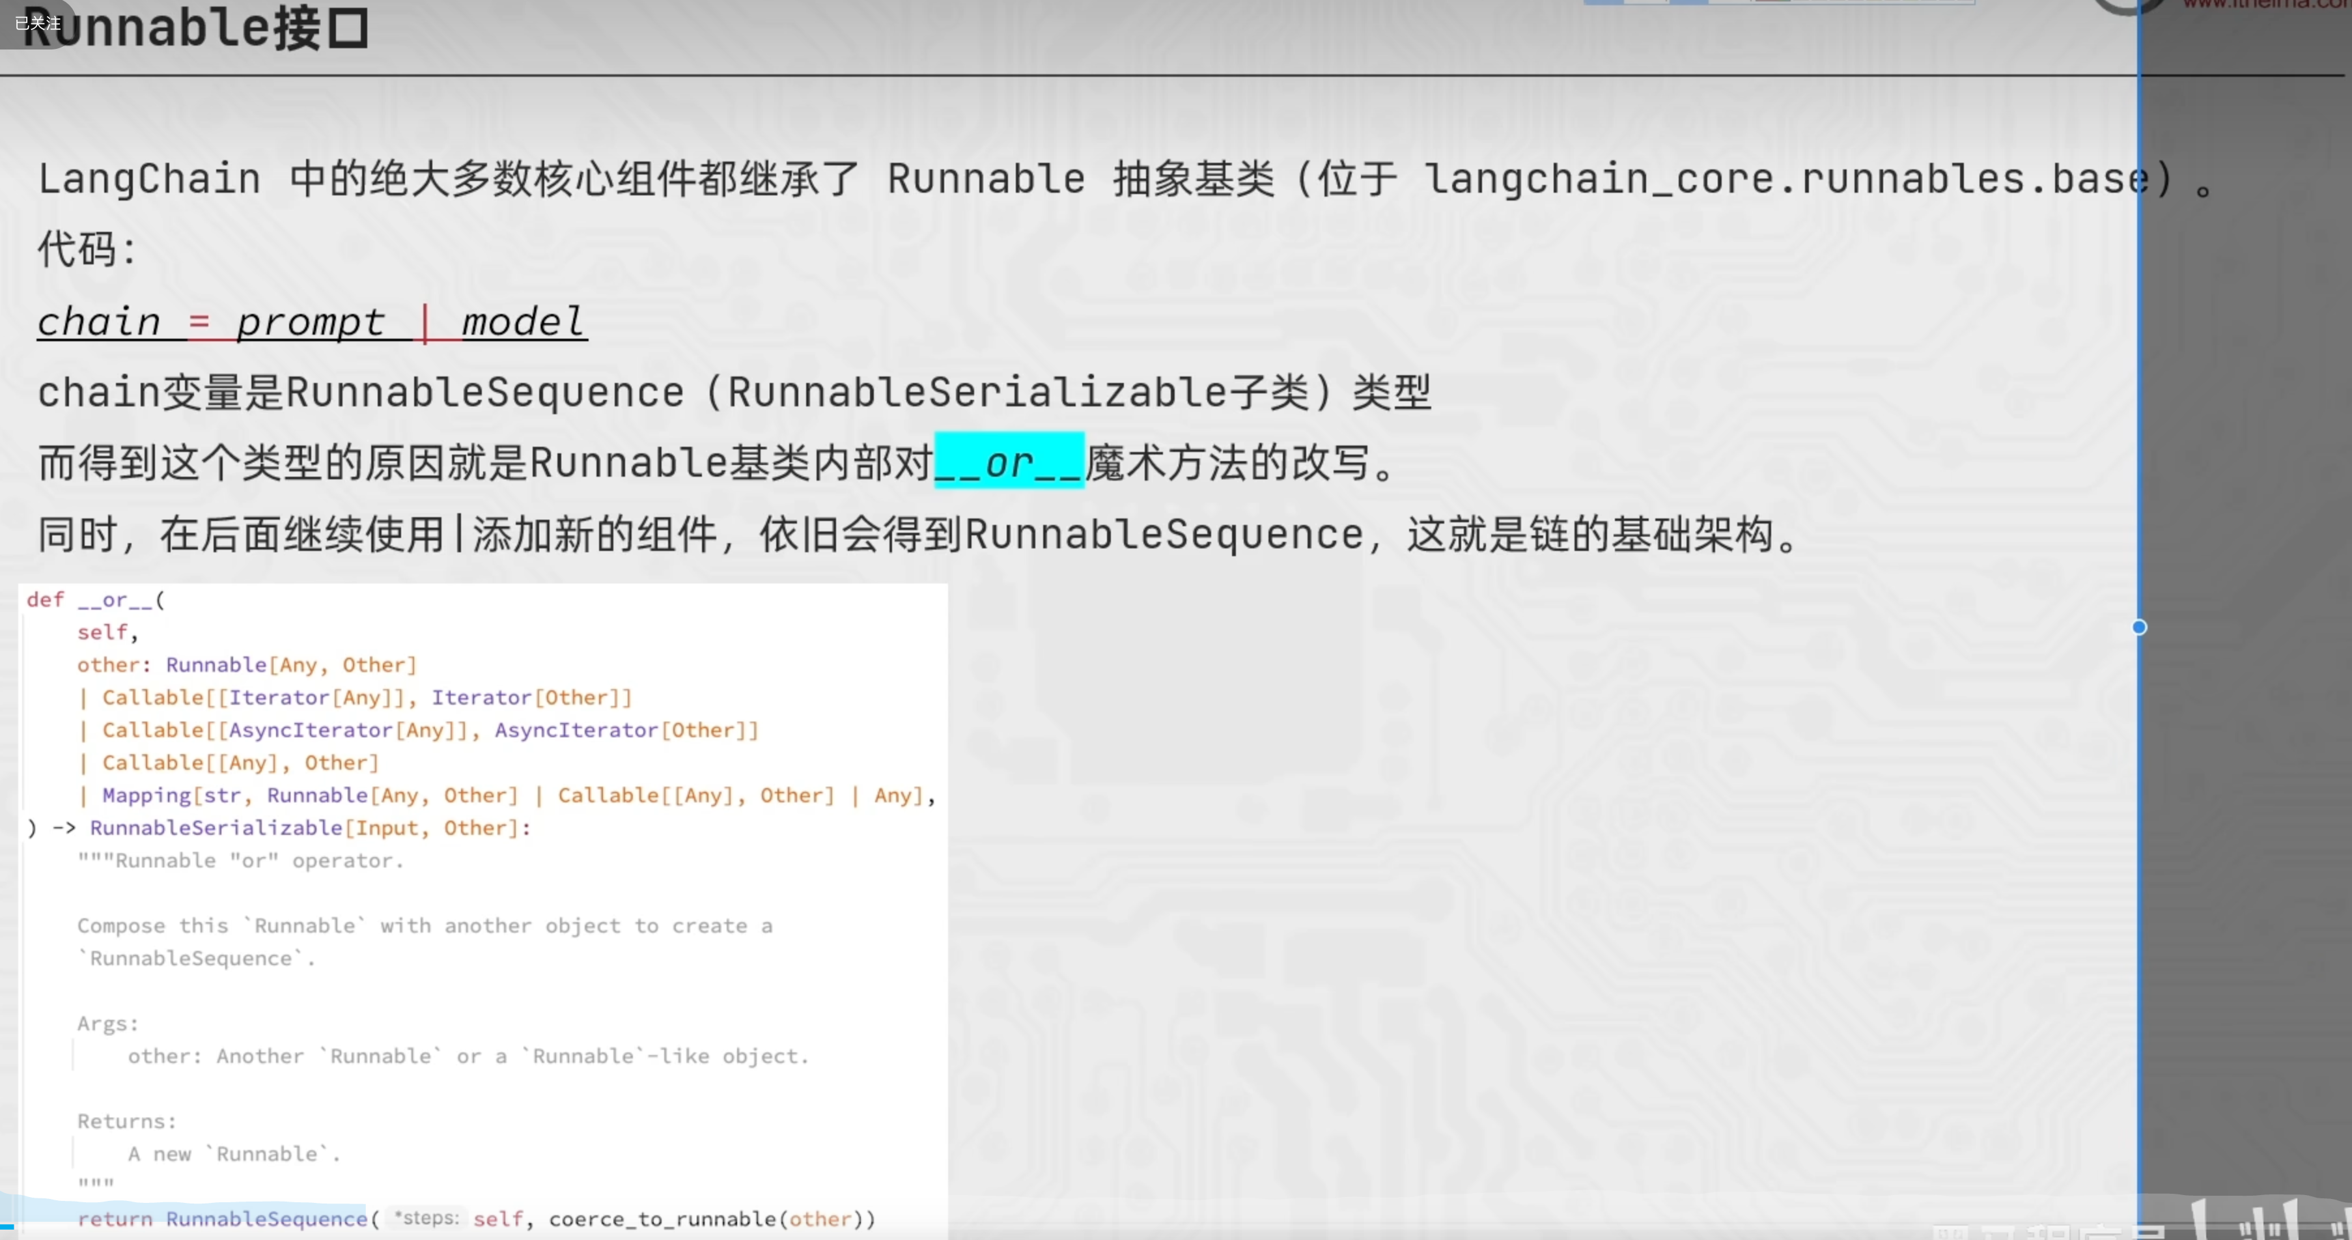Click the Callable[[AsyncIterator[Any]], AsyncIterator[Other]] line

click(x=418, y=731)
